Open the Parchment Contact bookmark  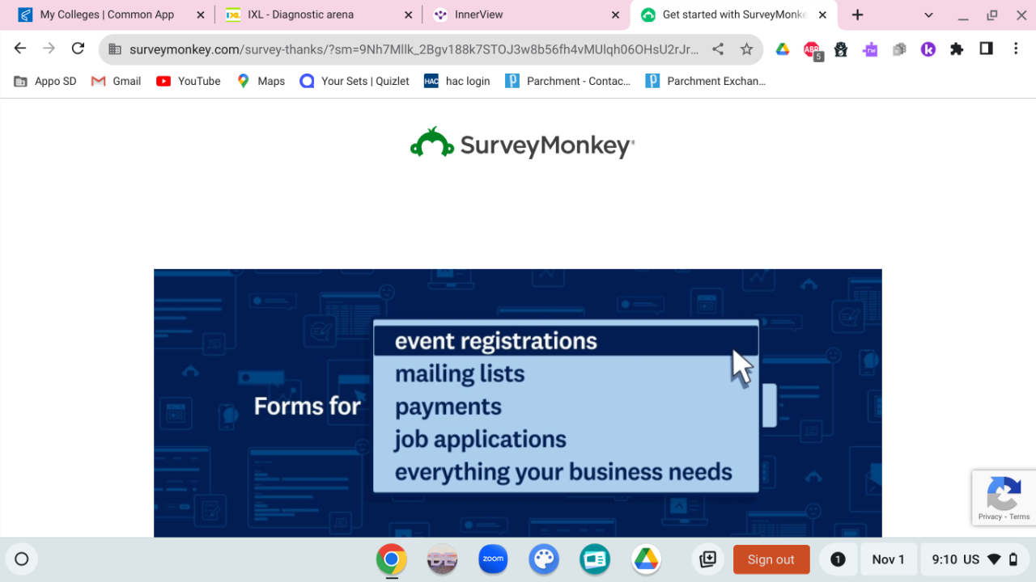[x=568, y=81]
